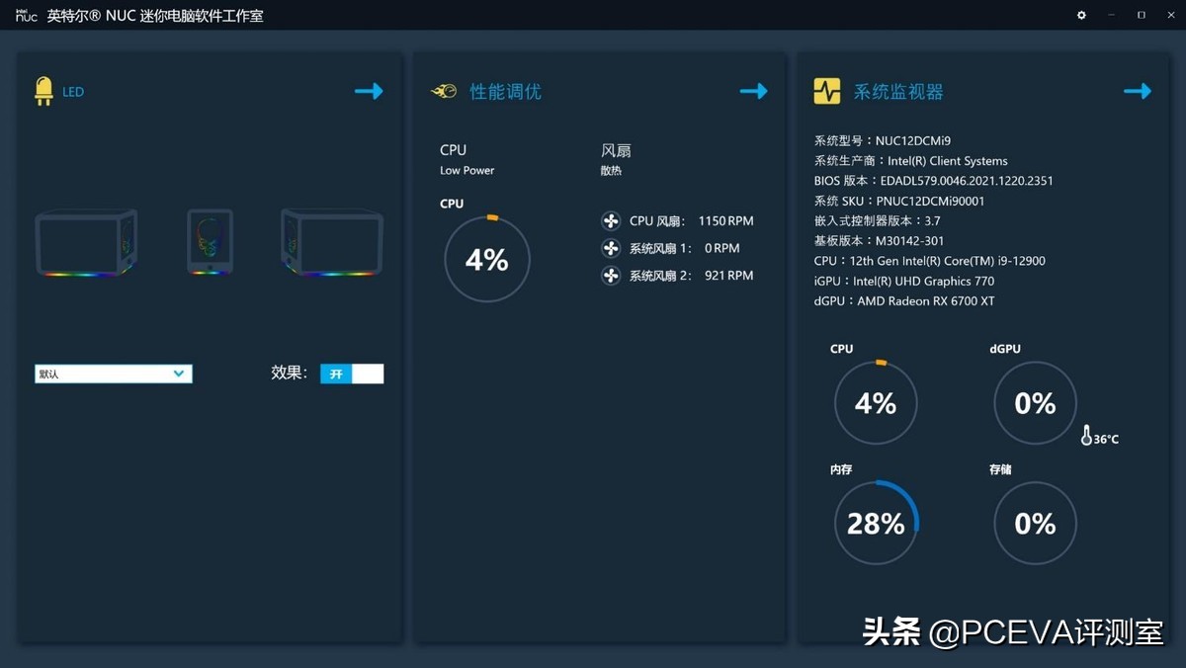Click the dGPU thermometer temperature icon
This screenshot has height=668, width=1186.
[1086, 435]
